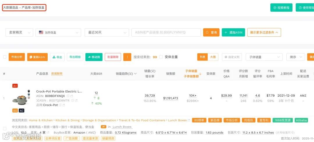Image resolution: width=314 pixels, height=142 pixels.
Task: Open the Crock-Pot Portable Electric L... product title
Action: click(x=59, y=91)
